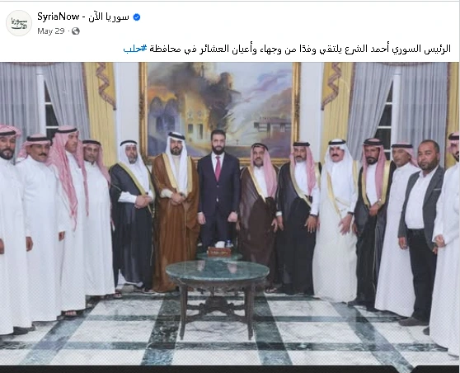This screenshot has height=373, width=460.
Task: Click the water bottle on the table
Action: 229,243
